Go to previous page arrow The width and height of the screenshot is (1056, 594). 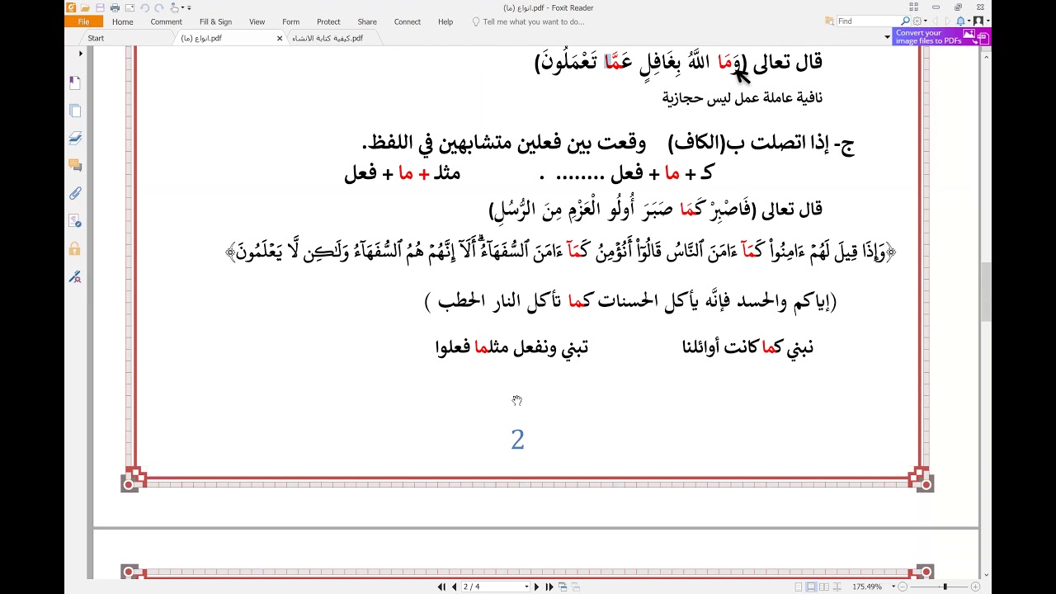(x=455, y=587)
